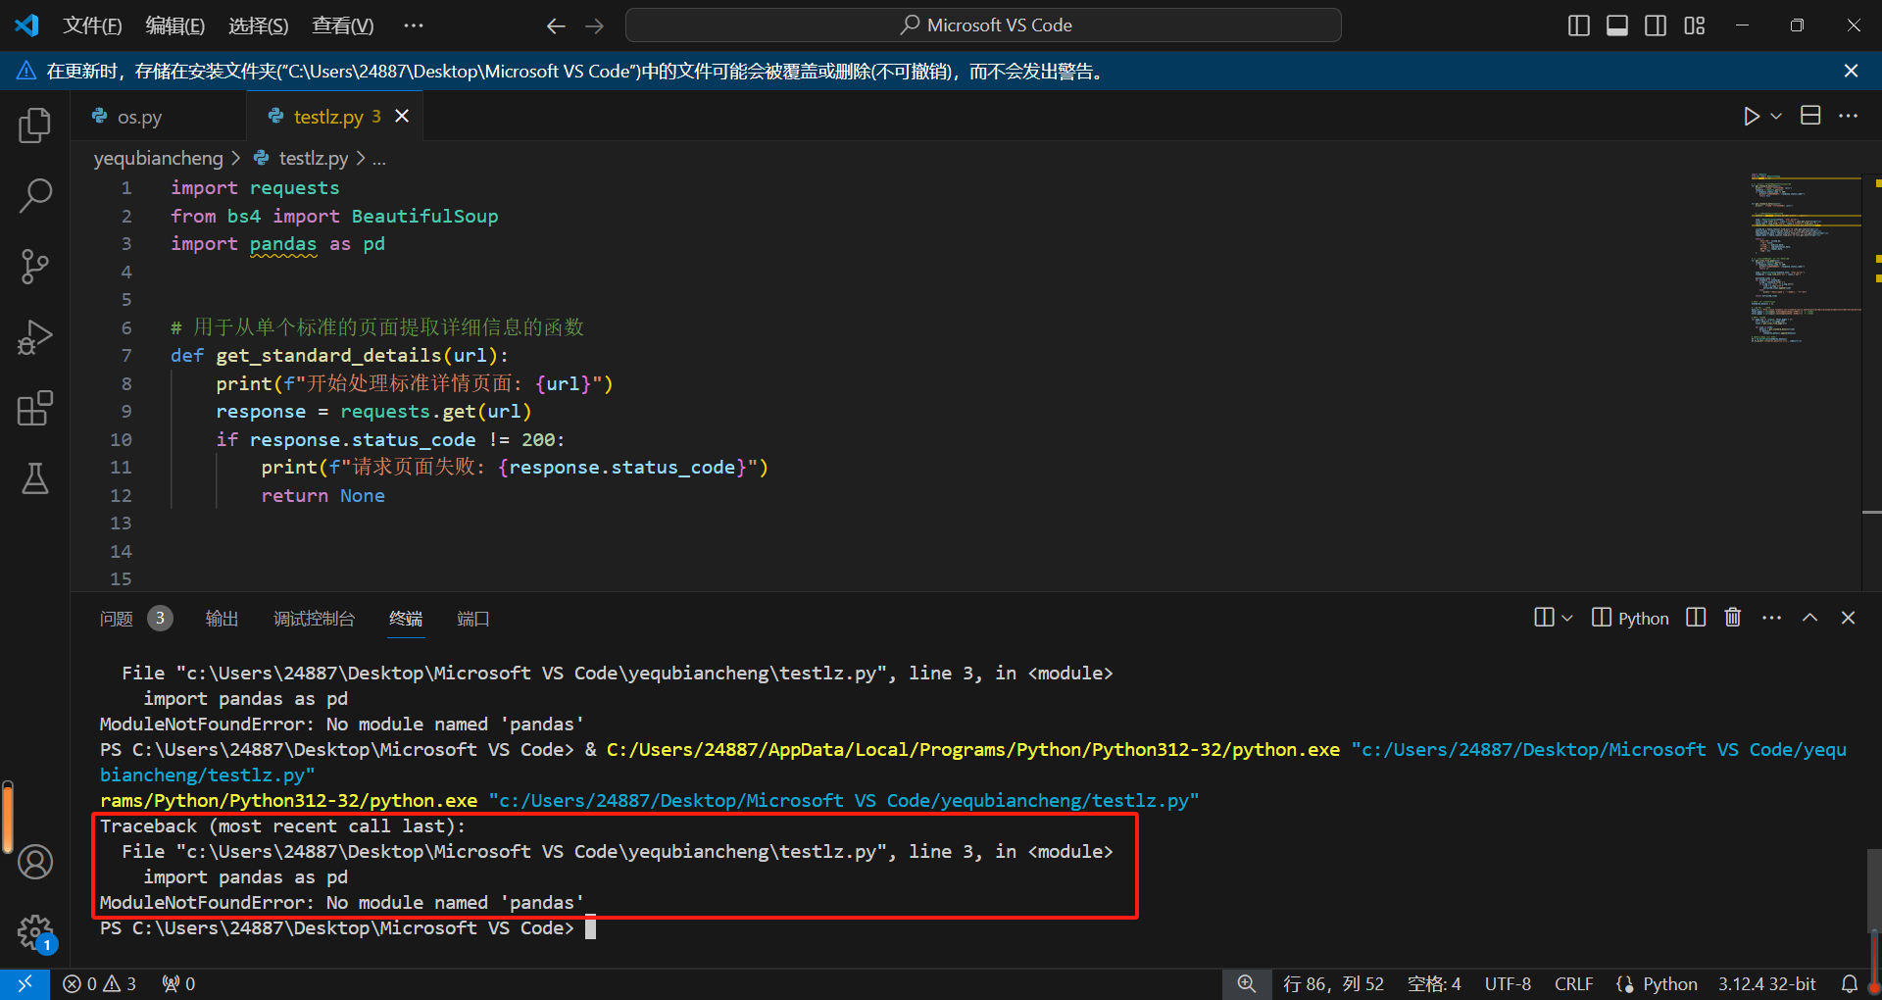The width and height of the screenshot is (1882, 1000).
Task: Open the 编辑(E) menu
Action: point(174,25)
